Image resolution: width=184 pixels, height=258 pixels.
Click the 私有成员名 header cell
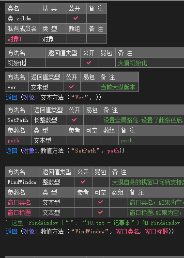23,29
